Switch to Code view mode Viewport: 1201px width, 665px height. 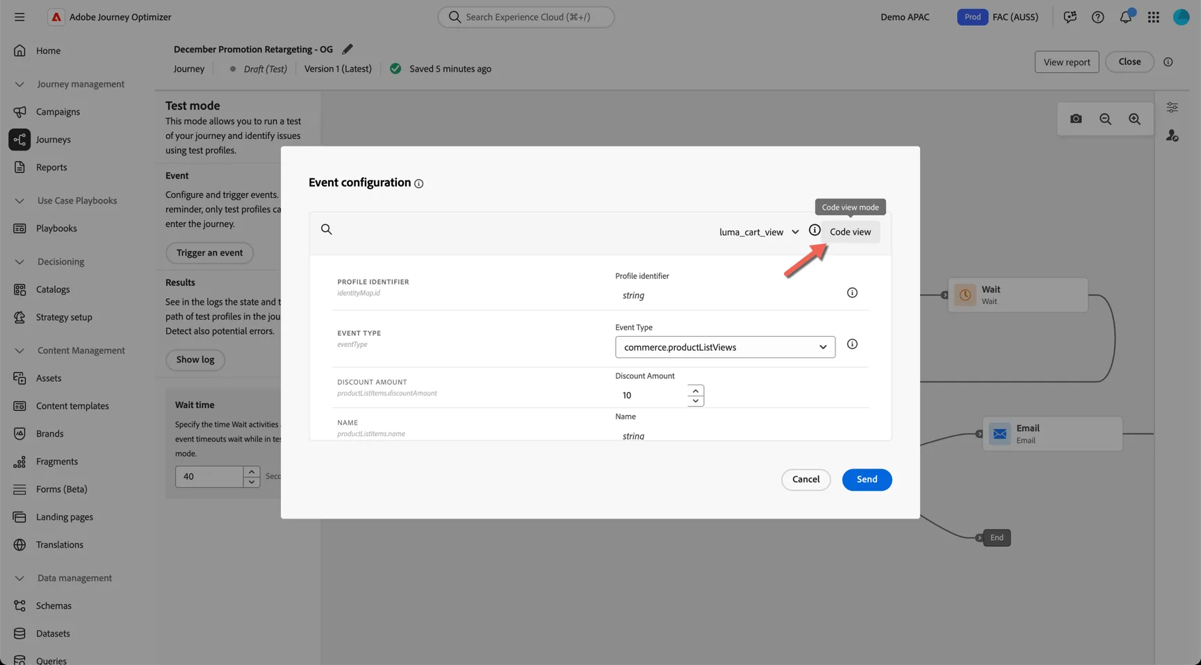coord(850,232)
